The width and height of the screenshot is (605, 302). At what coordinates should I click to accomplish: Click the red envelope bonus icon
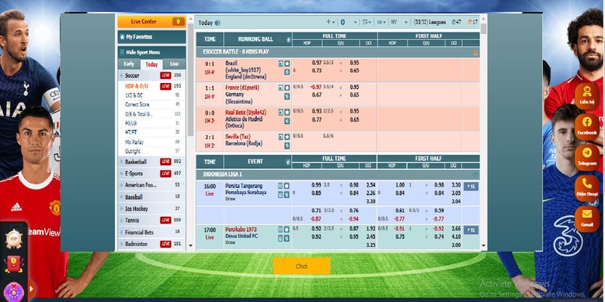[x=14, y=265]
